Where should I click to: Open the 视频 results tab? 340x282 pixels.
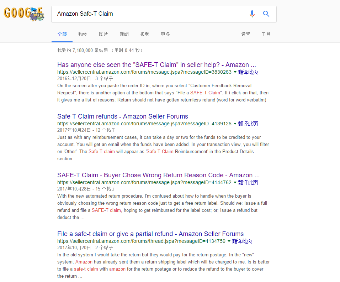click(x=144, y=34)
